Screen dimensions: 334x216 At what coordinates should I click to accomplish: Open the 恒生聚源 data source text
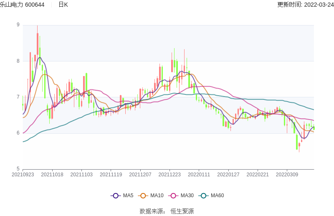[182, 211]
